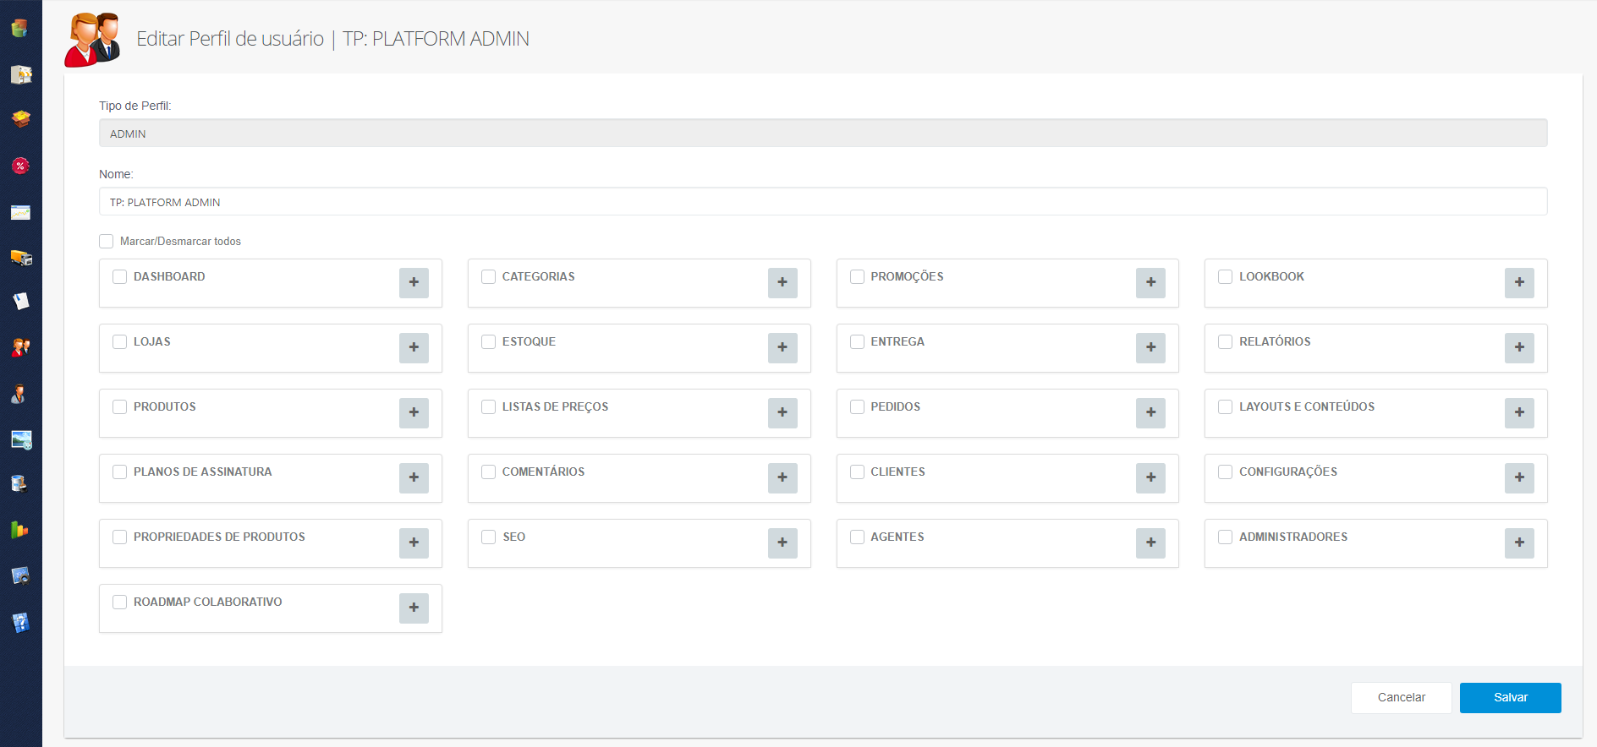Focus the Nome input field

click(823, 202)
